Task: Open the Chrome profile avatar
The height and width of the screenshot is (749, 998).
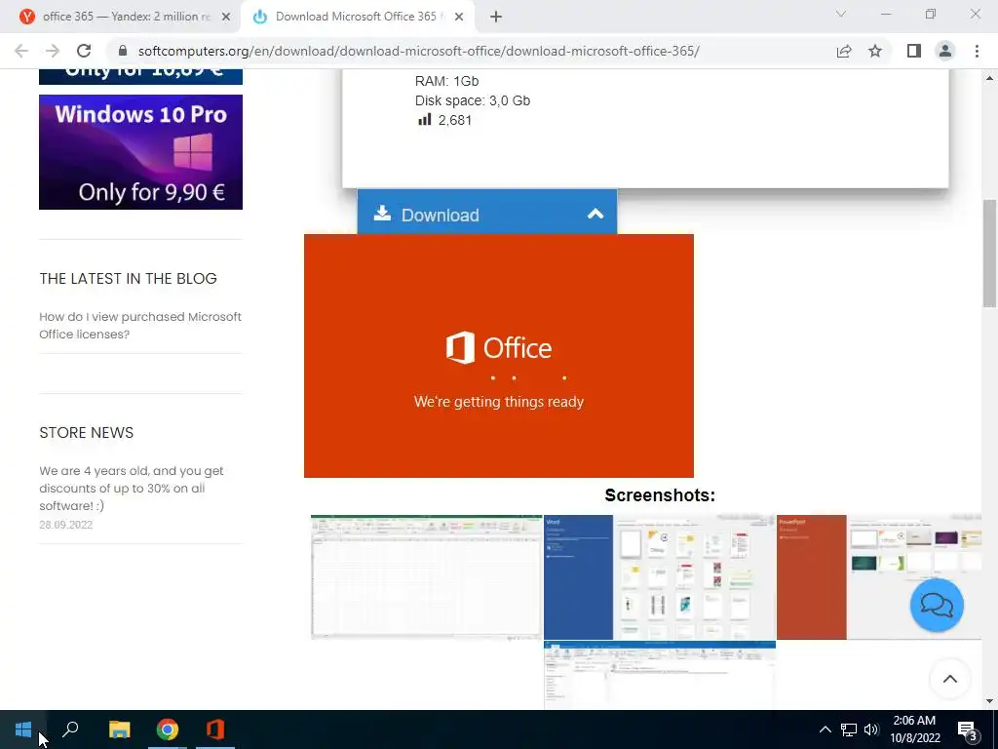Action: pos(945,51)
